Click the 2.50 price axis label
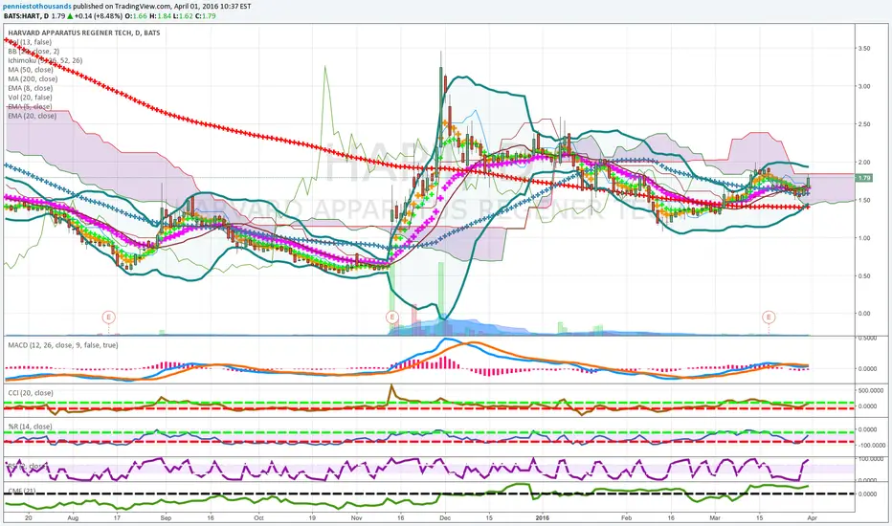This screenshot has height=526, width=892. (864, 124)
